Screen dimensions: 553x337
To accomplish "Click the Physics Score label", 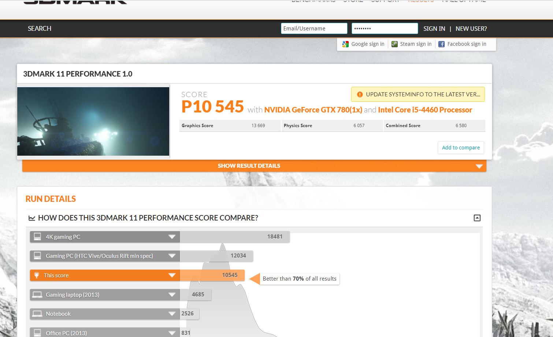I will (298, 126).
